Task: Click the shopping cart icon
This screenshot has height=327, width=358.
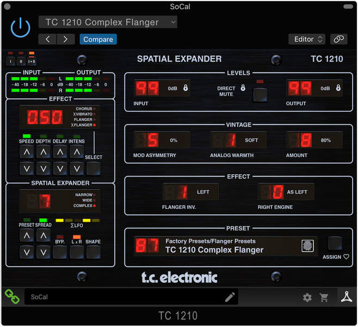Action: [x=324, y=297]
